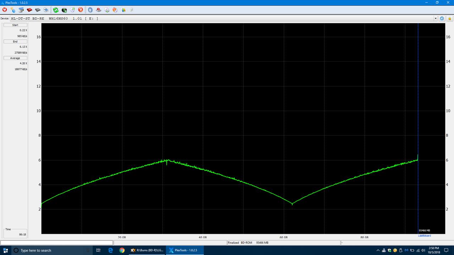
Task: Select the 0.22 X start speed value
Action: [23, 30]
